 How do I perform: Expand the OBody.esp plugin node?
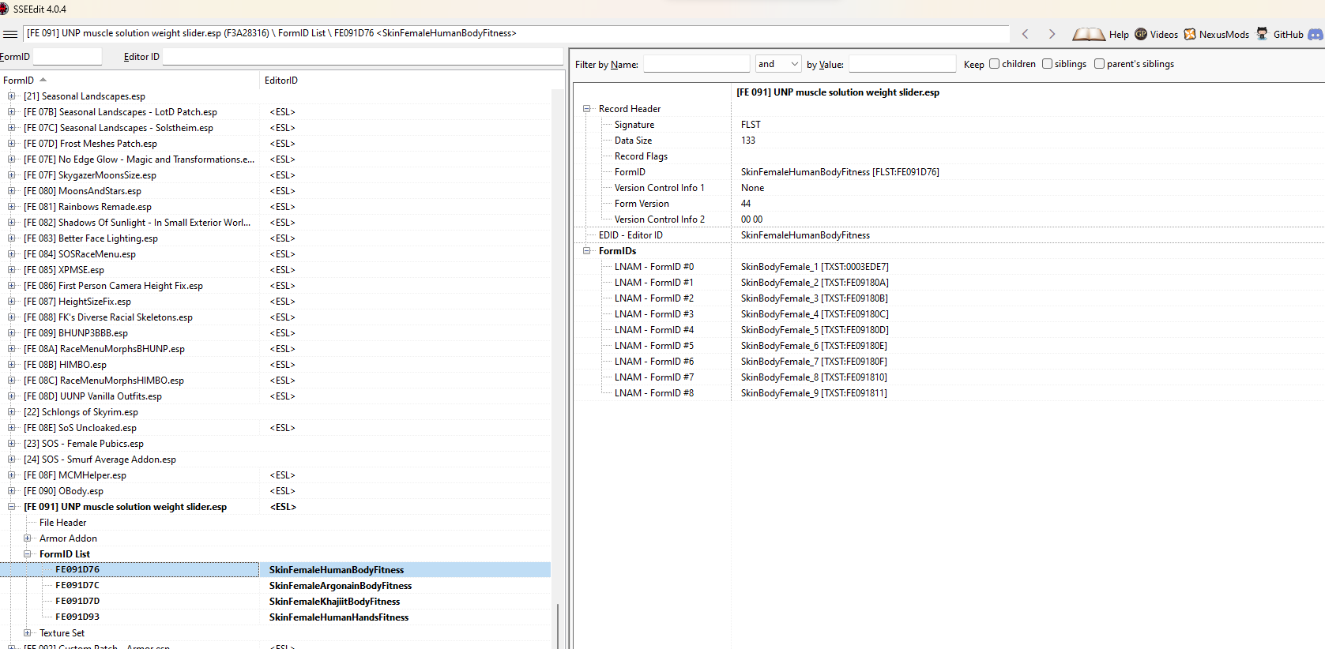[12, 491]
